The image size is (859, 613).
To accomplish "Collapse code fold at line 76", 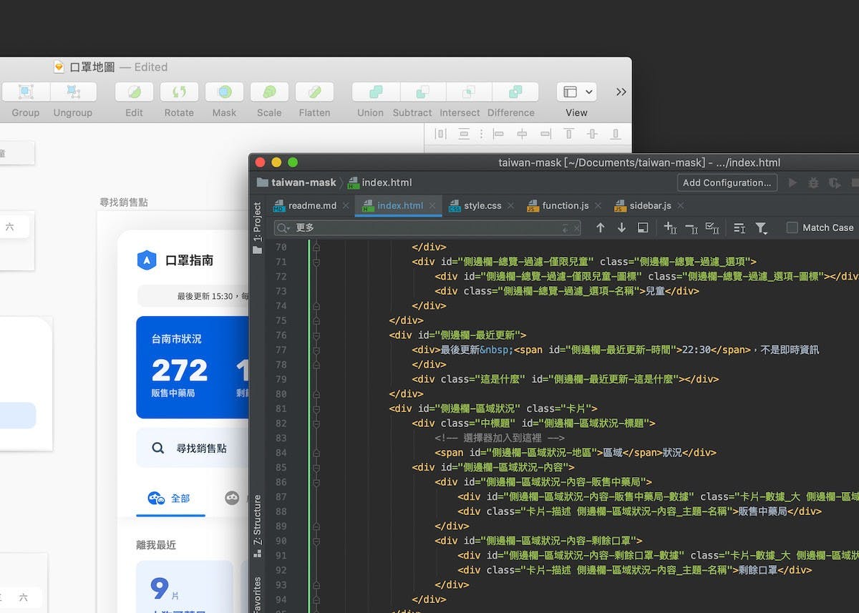I will click(x=316, y=335).
